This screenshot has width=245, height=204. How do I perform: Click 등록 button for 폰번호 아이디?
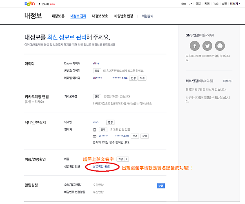point(97,71)
